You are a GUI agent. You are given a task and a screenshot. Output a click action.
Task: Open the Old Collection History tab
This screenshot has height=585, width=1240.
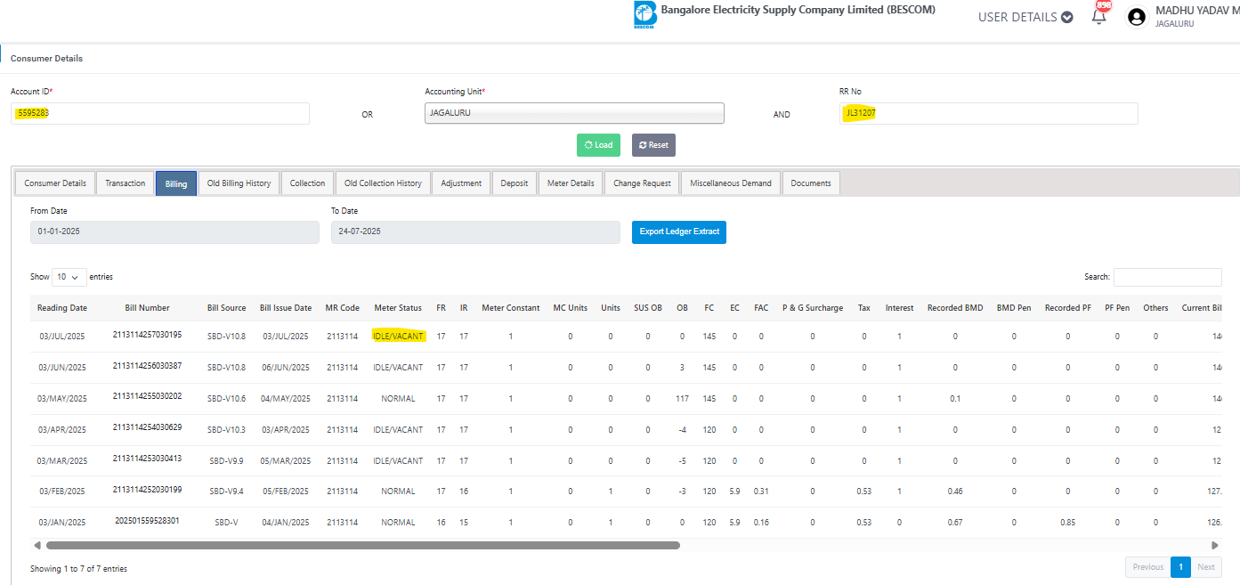click(x=383, y=183)
